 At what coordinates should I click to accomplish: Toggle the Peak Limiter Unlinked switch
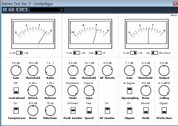pyautogui.click(x=73, y=111)
